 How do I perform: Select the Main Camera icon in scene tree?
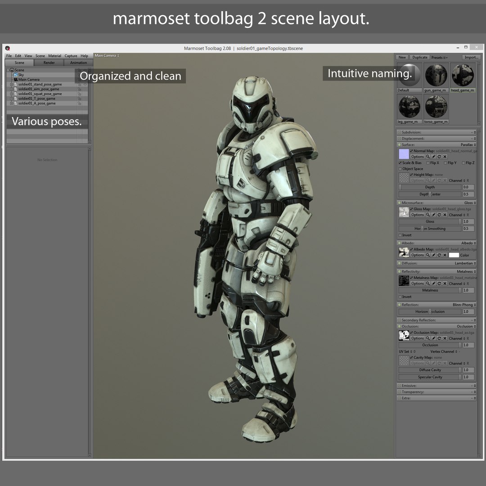click(15, 80)
